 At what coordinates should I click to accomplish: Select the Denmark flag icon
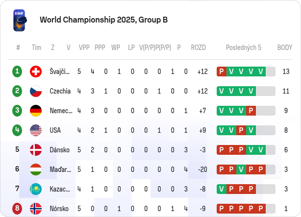pos(36,150)
